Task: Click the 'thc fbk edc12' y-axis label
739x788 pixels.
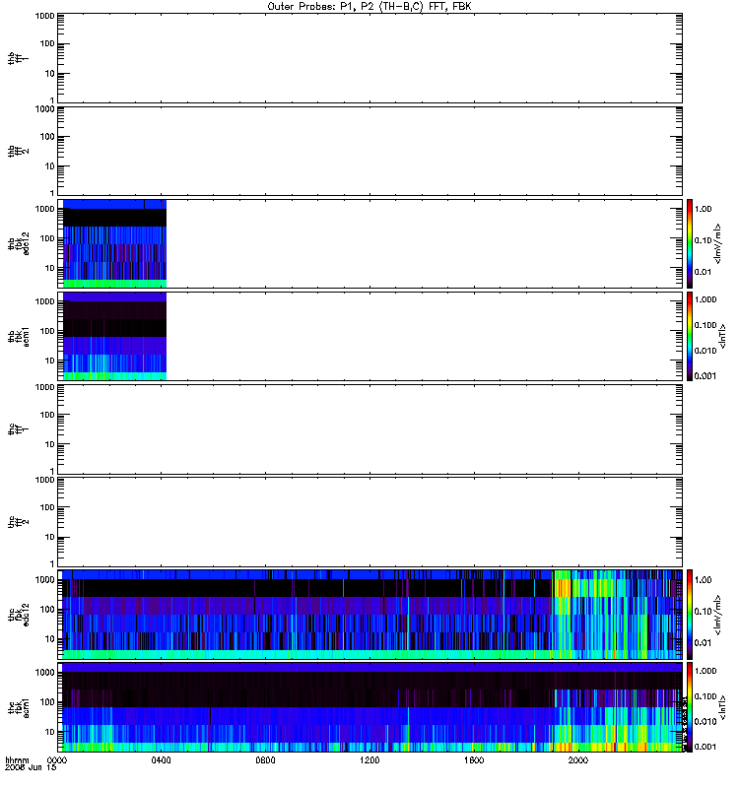Action: coord(18,615)
